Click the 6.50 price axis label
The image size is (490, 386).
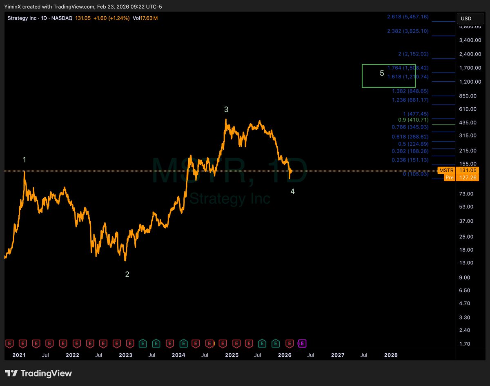pos(465,291)
